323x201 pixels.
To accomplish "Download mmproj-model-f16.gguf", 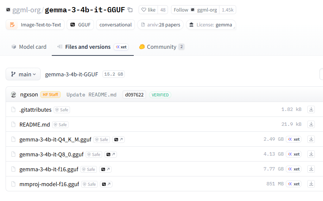I will (x=311, y=184).
